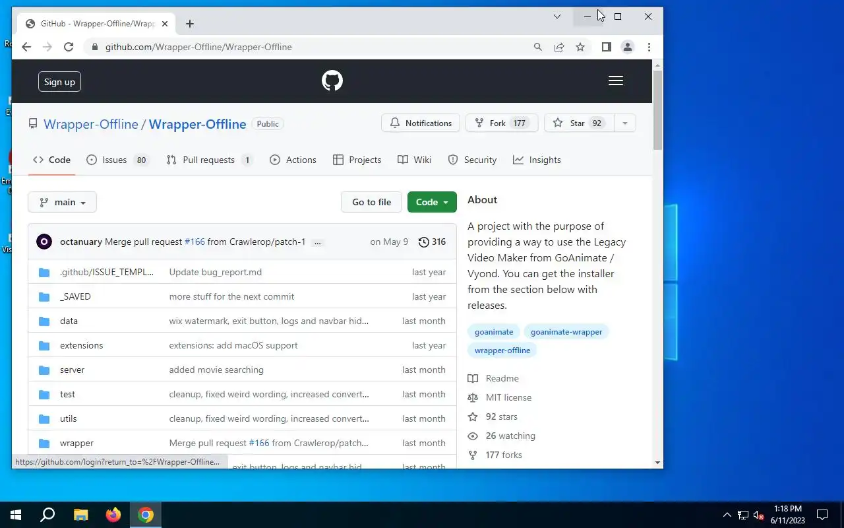This screenshot has height=528, width=844.
Task: Open Firefox from the taskbar
Action: coord(113,515)
